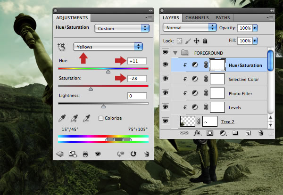Image resolution: width=283 pixels, height=195 pixels.
Task: Click the Saturation value field
Action: click(x=137, y=79)
